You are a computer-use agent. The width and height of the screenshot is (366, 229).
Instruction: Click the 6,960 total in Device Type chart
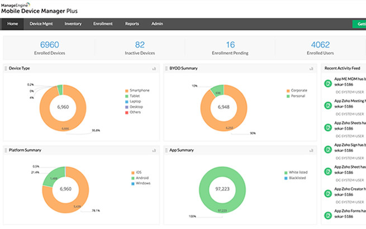click(x=63, y=107)
